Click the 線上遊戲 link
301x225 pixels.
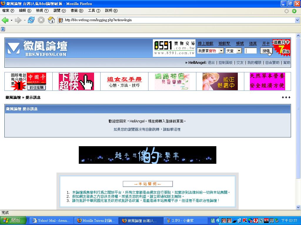click(x=205, y=43)
